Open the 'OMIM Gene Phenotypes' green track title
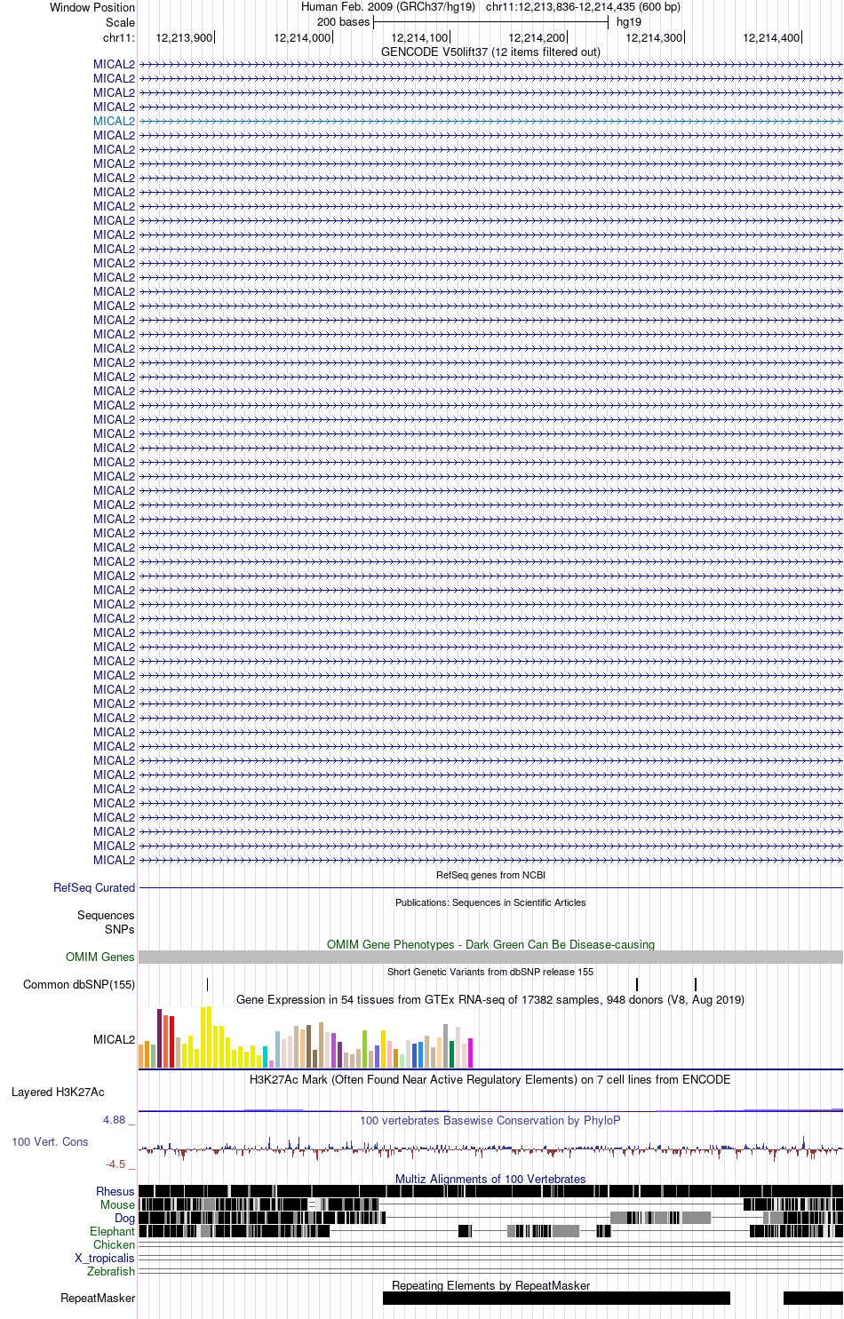 coord(490,944)
